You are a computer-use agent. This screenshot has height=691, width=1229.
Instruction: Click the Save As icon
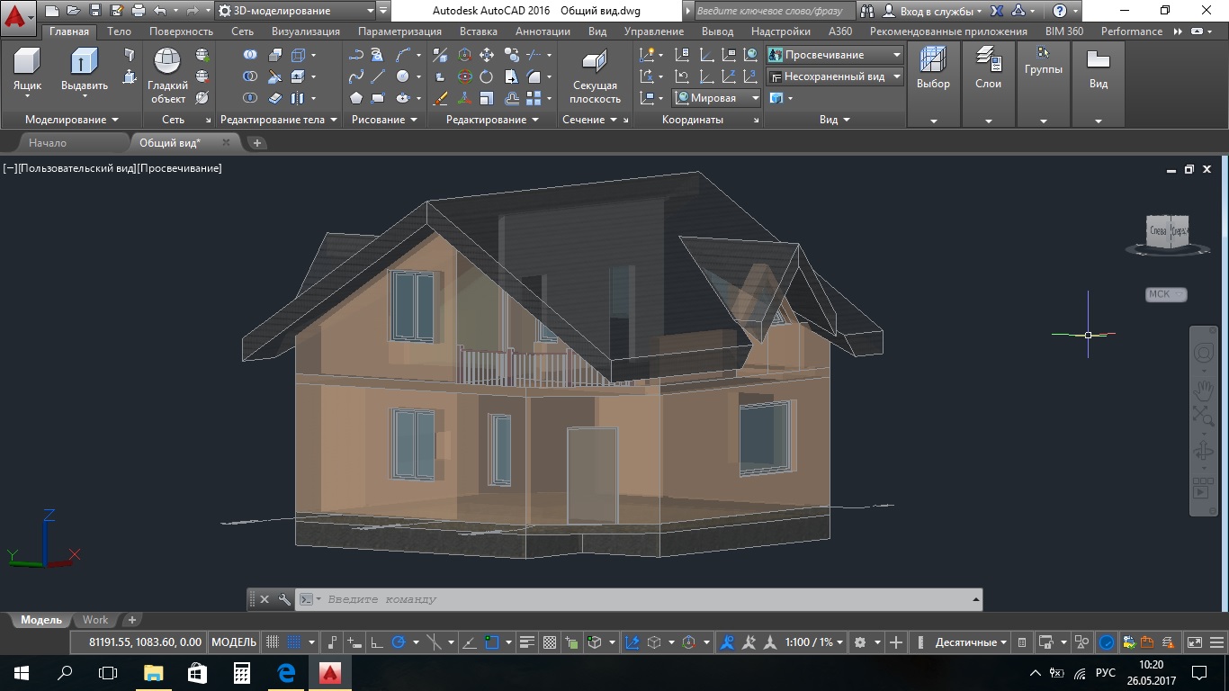(x=117, y=11)
